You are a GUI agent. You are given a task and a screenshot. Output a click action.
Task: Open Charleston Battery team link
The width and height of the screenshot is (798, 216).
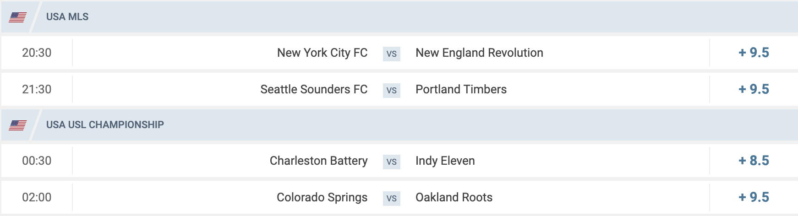tap(318, 161)
